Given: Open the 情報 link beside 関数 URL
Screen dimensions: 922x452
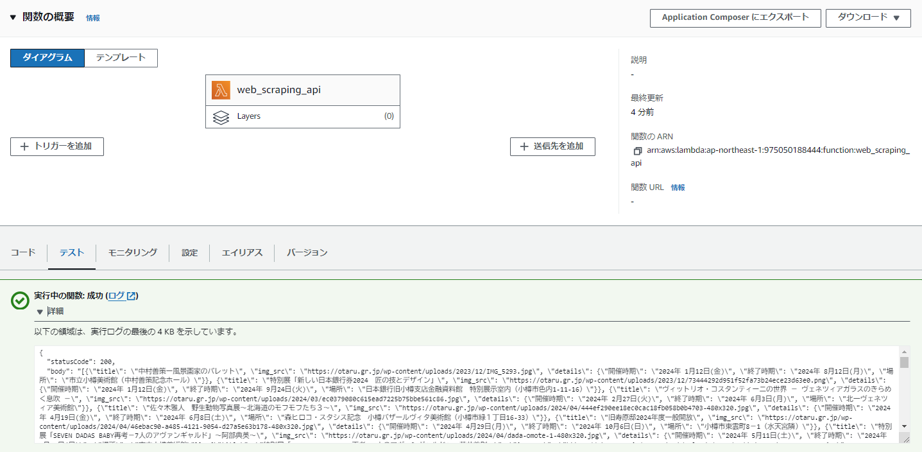Looking at the screenshot, I should tap(678, 187).
